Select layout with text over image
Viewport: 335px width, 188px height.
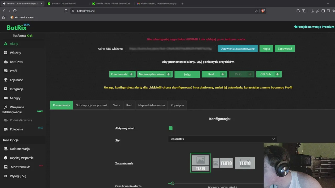[245, 163]
